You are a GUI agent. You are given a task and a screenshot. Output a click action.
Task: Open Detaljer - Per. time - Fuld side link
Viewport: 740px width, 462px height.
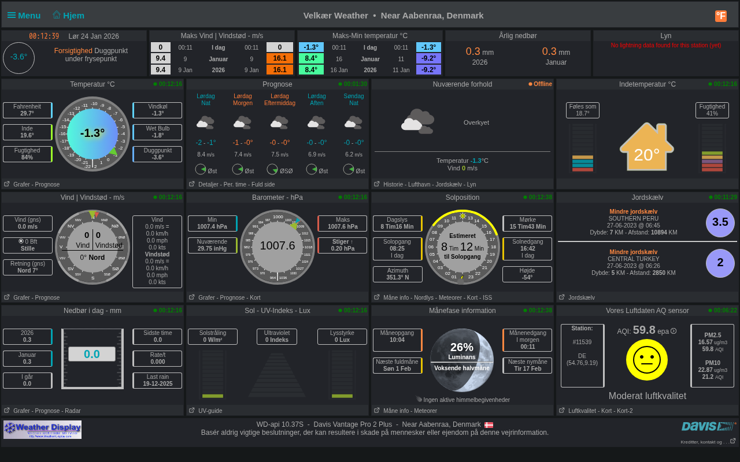click(x=236, y=184)
